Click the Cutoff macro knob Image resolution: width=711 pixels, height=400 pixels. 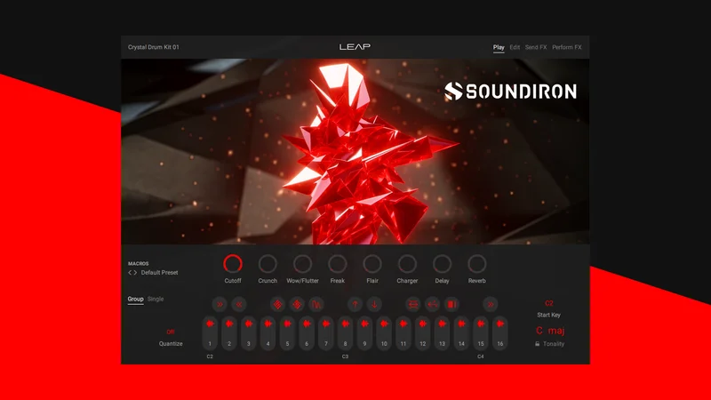point(233,263)
